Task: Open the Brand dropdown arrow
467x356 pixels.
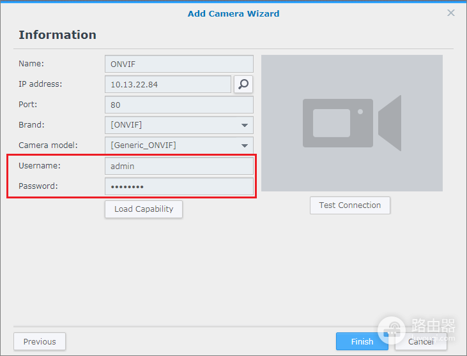Action: pyautogui.click(x=245, y=125)
